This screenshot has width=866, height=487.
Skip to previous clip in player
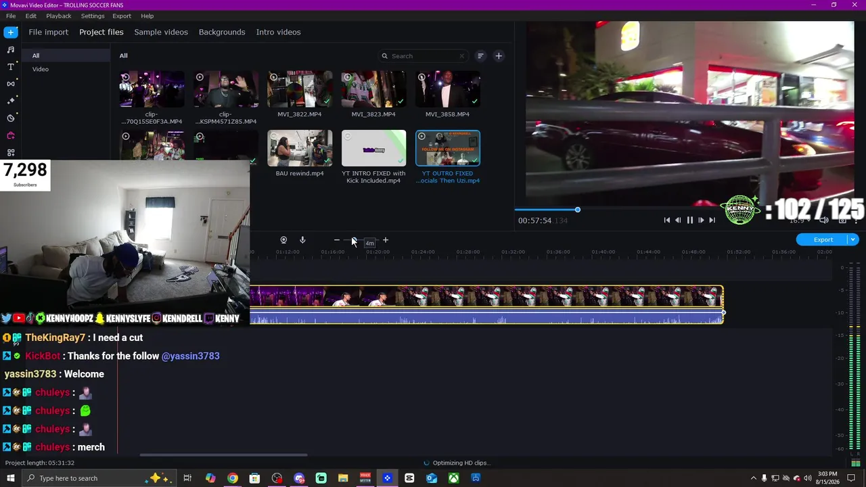tap(667, 220)
